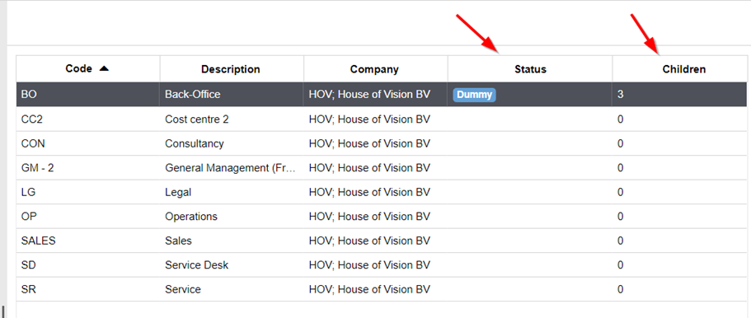Select the Legal row
751x318 pixels.
click(x=382, y=192)
